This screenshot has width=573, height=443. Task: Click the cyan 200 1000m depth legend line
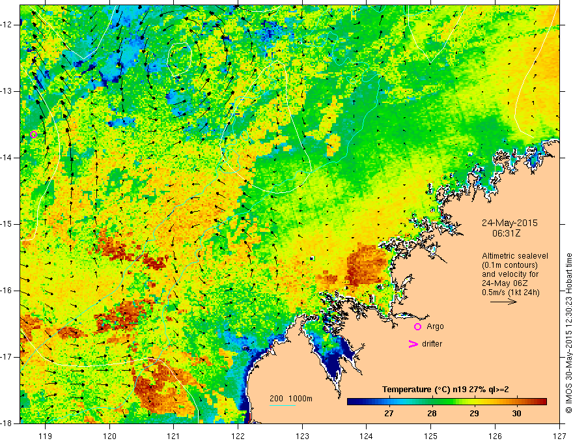coord(283,405)
